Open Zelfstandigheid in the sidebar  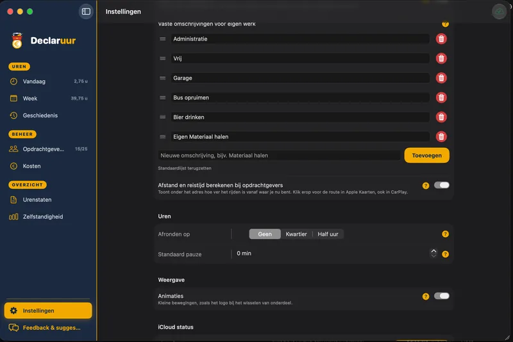[48, 216]
